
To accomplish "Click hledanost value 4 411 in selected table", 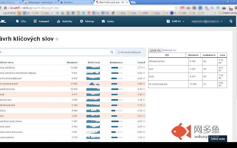I will 193,77.
